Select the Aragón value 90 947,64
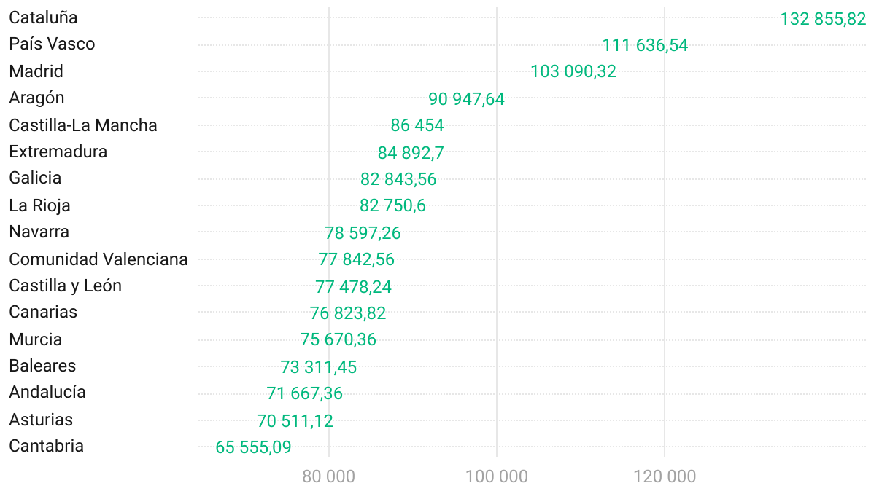 pos(466,99)
